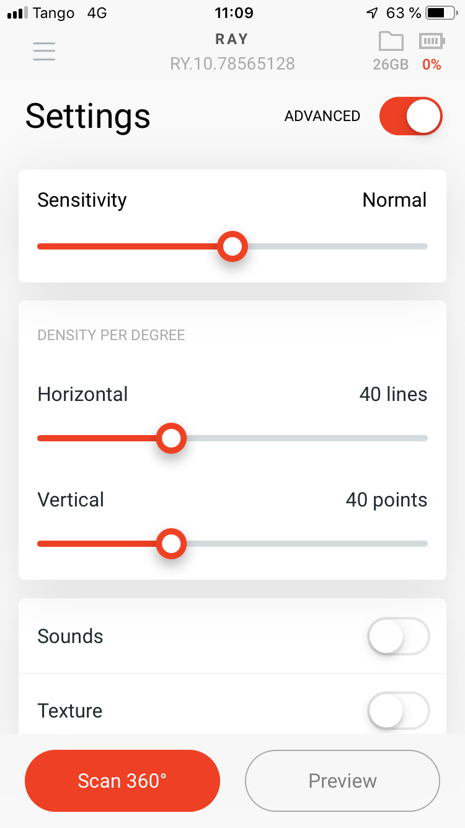Tap the 0% scanner battery label
This screenshot has height=828, width=465.
pyautogui.click(x=432, y=64)
